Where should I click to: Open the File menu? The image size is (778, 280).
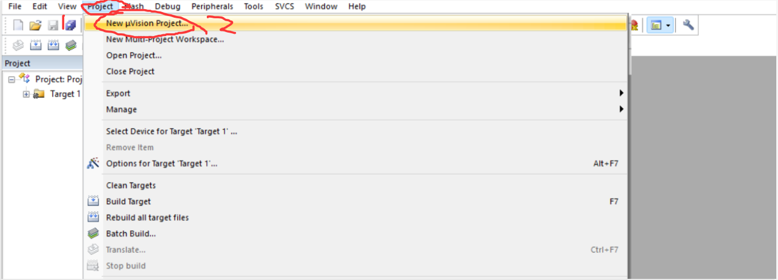15,6
